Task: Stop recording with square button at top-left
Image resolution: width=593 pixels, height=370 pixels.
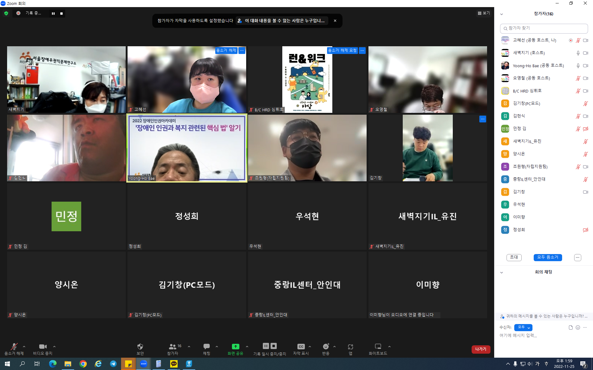Action: point(61,14)
